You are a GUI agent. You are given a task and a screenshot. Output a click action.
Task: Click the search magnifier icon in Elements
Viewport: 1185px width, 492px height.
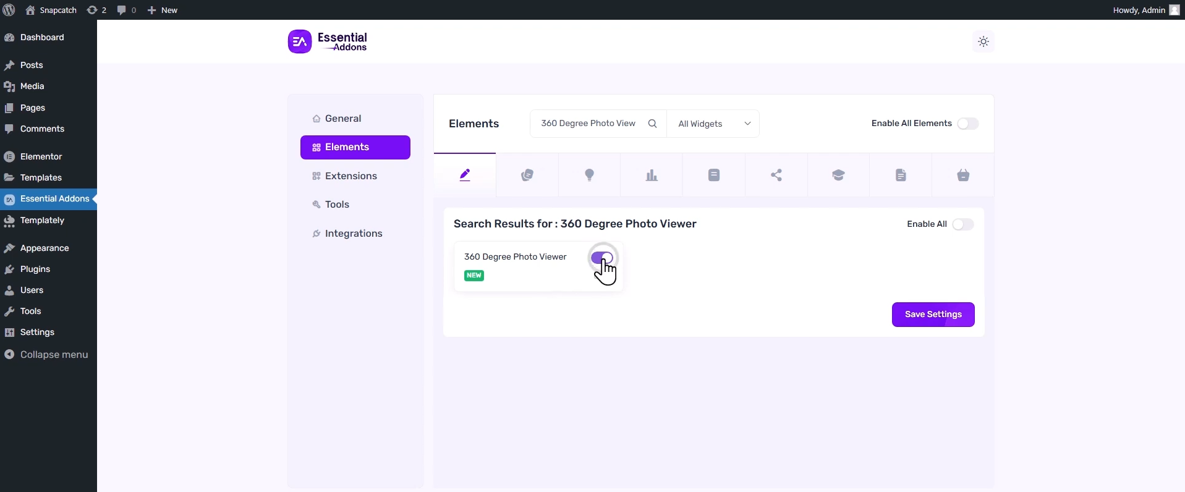tap(652, 124)
